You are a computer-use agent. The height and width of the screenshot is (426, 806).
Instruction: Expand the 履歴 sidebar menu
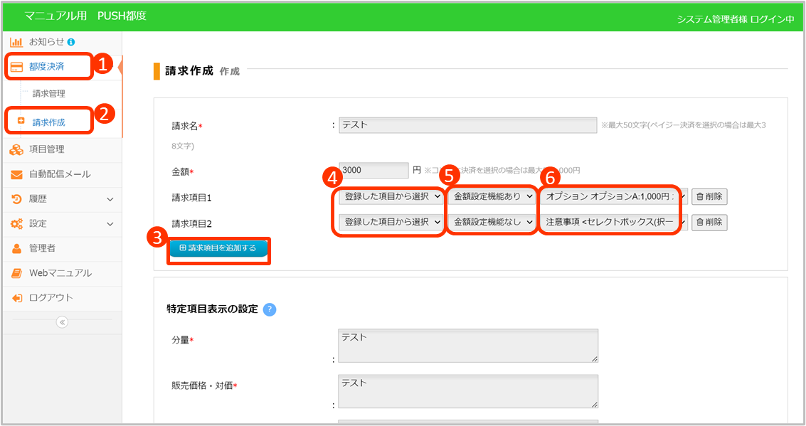pos(110,199)
